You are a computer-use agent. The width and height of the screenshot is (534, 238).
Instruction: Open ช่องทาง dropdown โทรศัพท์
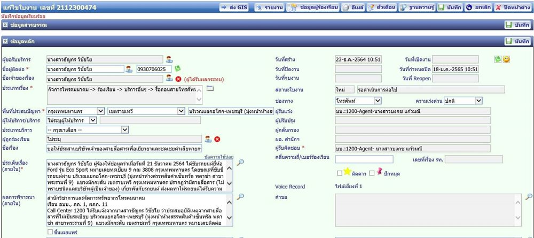coord(358,101)
